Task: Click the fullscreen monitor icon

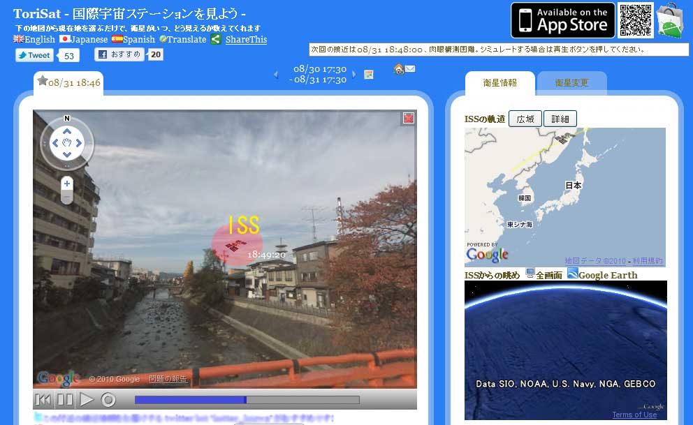Action: [x=530, y=274]
